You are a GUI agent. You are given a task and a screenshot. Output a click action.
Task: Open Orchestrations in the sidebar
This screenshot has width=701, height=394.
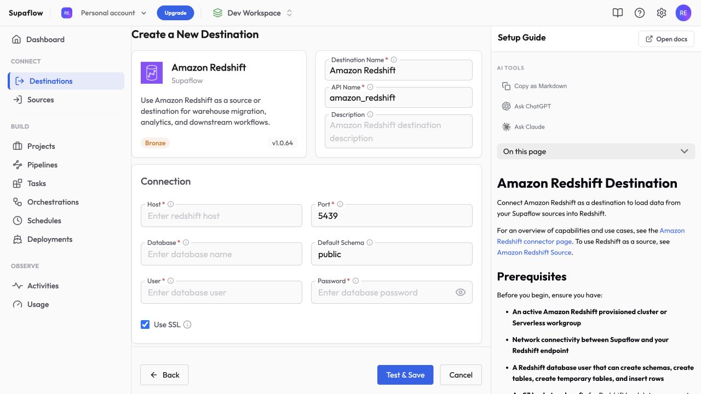click(x=66, y=202)
